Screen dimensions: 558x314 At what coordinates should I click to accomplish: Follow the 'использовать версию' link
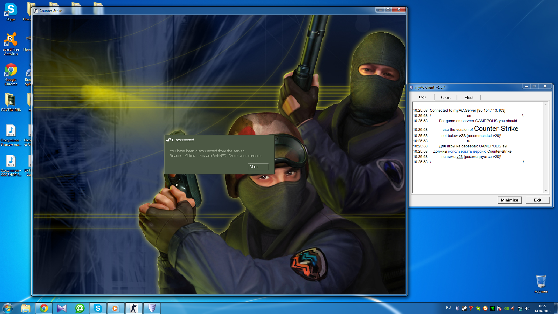point(467,151)
